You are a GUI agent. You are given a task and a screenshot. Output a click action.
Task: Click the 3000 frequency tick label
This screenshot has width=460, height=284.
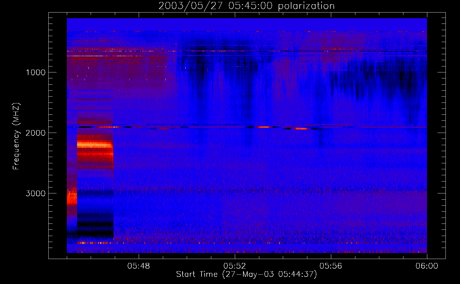click(x=36, y=193)
